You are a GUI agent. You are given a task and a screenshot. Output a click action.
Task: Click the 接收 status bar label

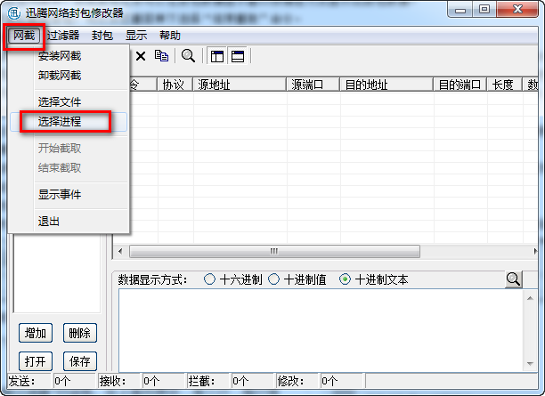(112, 381)
